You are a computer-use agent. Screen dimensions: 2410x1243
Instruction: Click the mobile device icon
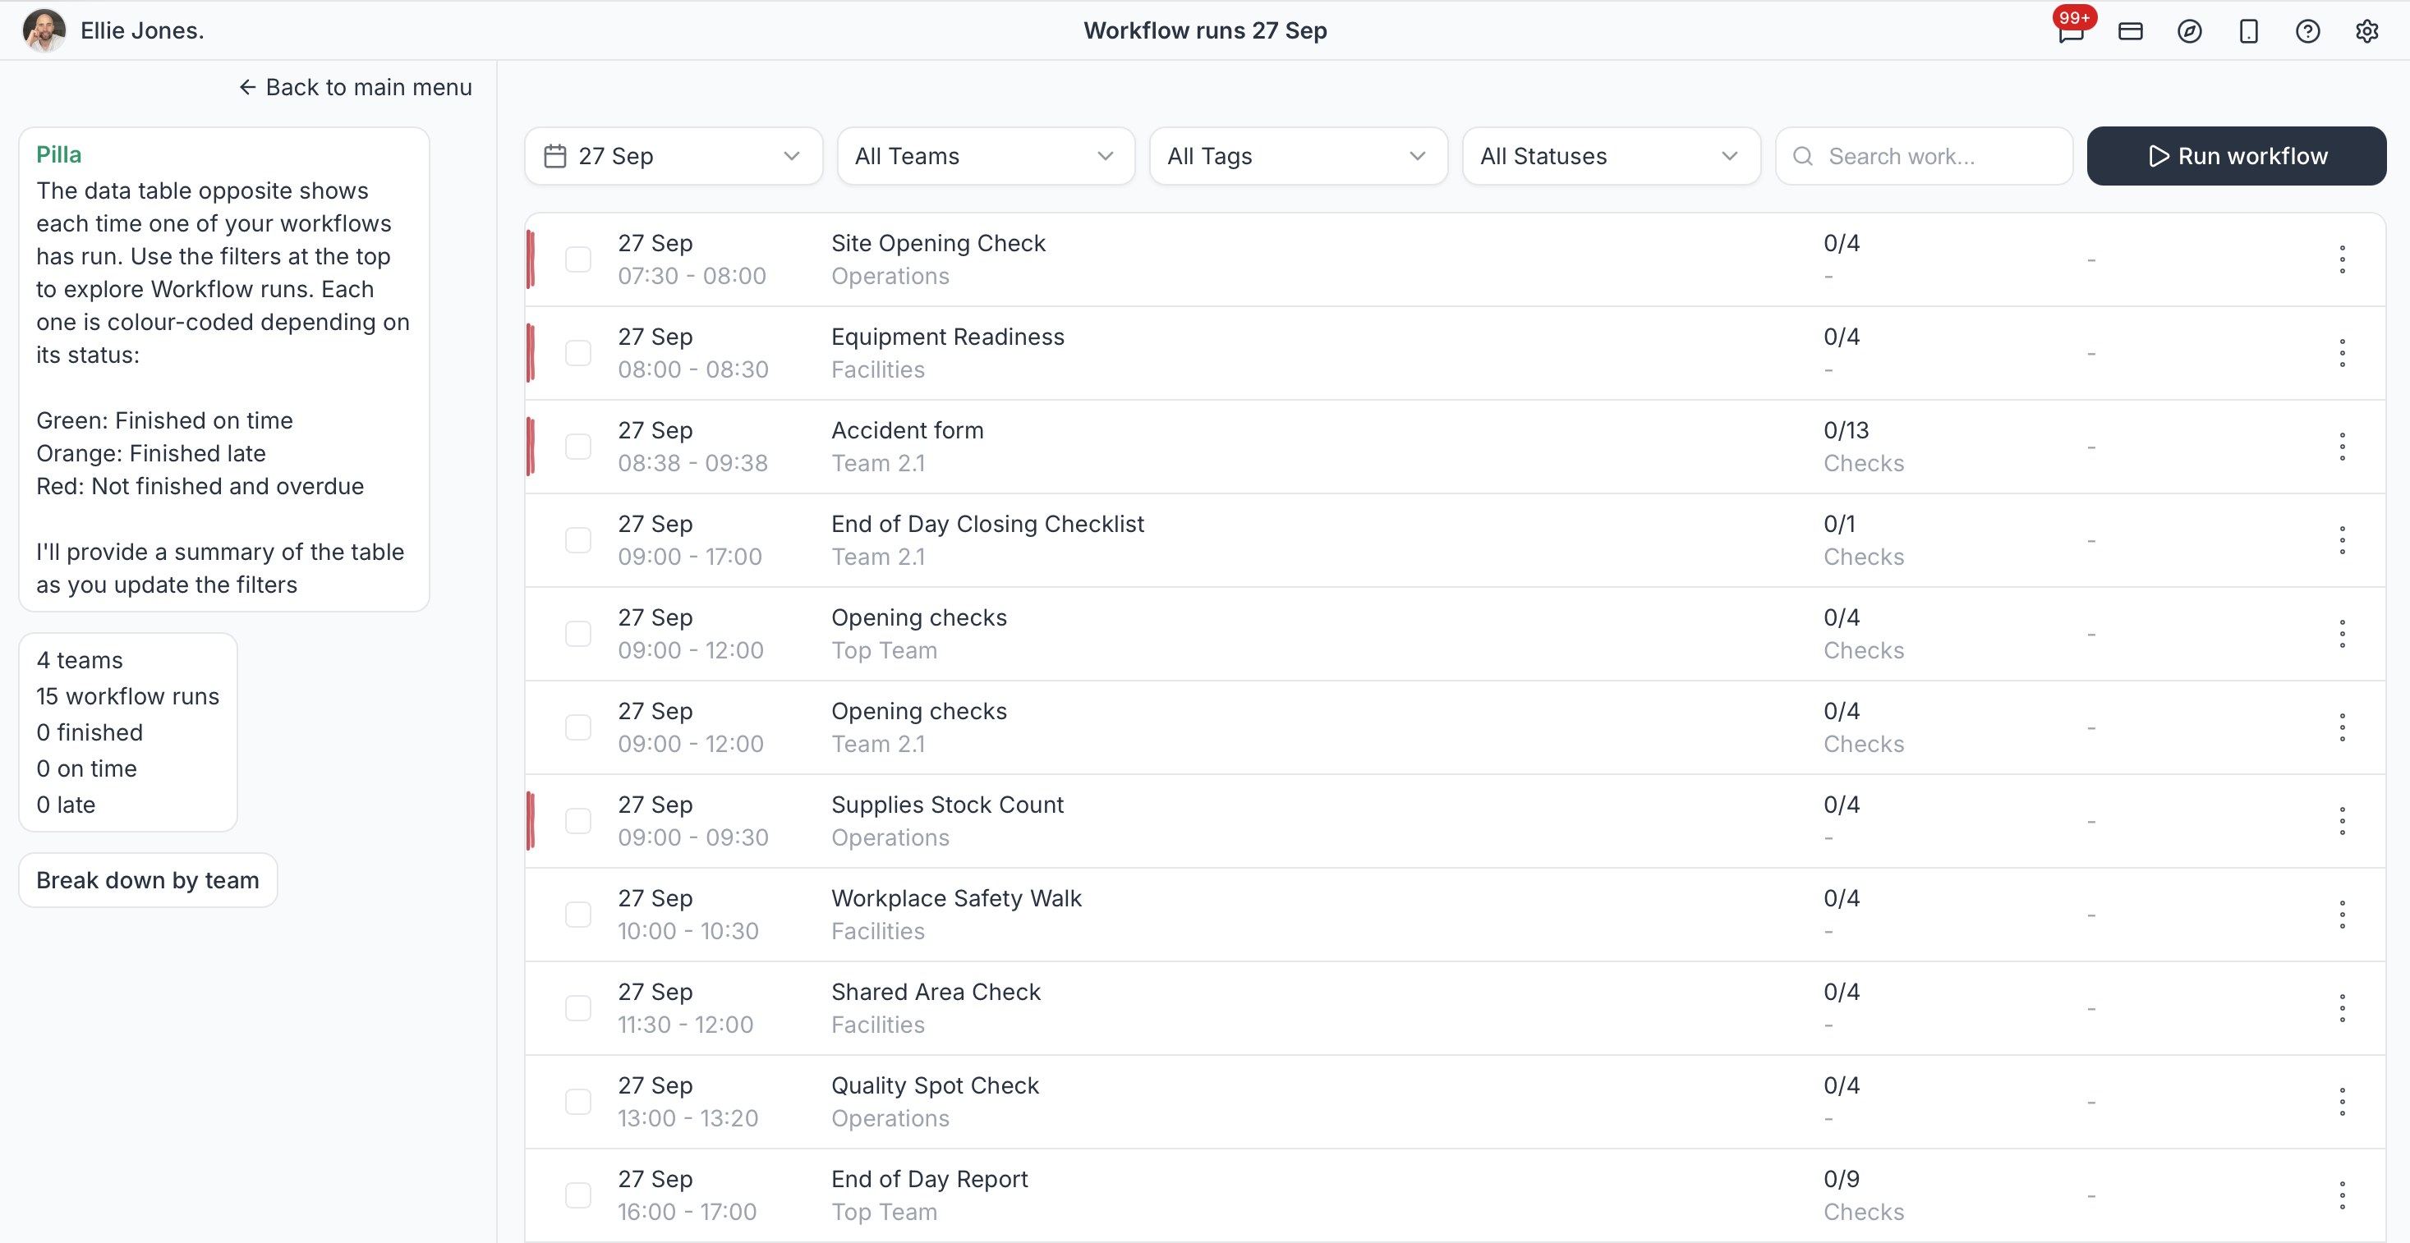2248,32
